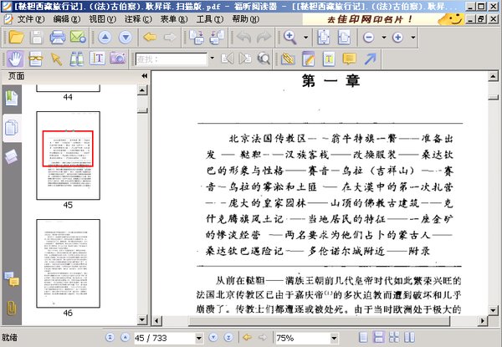The height and width of the screenshot is (347, 502).
Task: Open the 75% zoom level dropdown
Action: click(334, 338)
